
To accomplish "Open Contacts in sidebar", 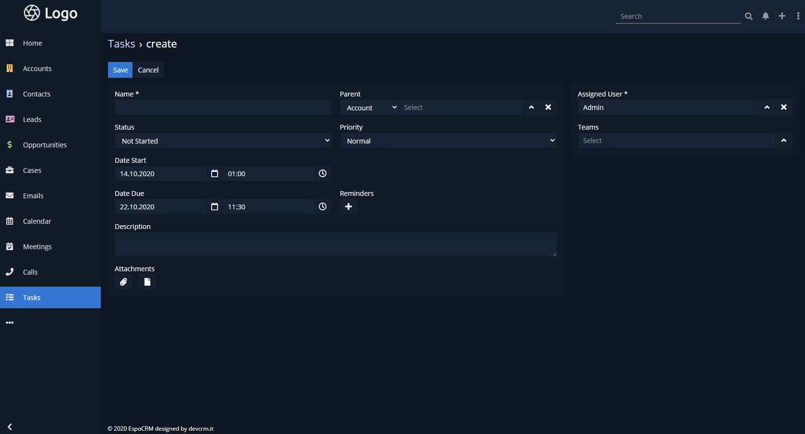I will pyautogui.click(x=50, y=94).
